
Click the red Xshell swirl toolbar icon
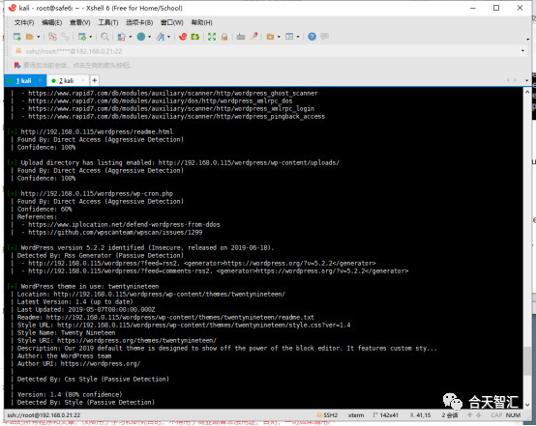(x=183, y=37)
